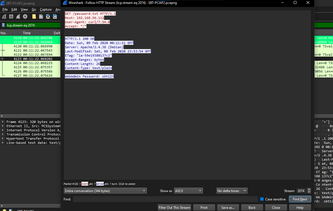Click the Stream number field 2074
Viewport: 333px width, 211px height.
(x=302, y=191)
